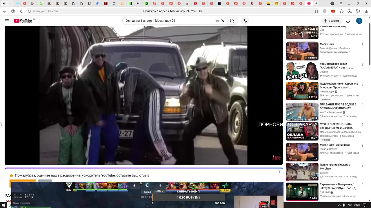Viewport: 371px width, 208px height.
Task: Open the Windows Start button
Action: tap(3, 205)
